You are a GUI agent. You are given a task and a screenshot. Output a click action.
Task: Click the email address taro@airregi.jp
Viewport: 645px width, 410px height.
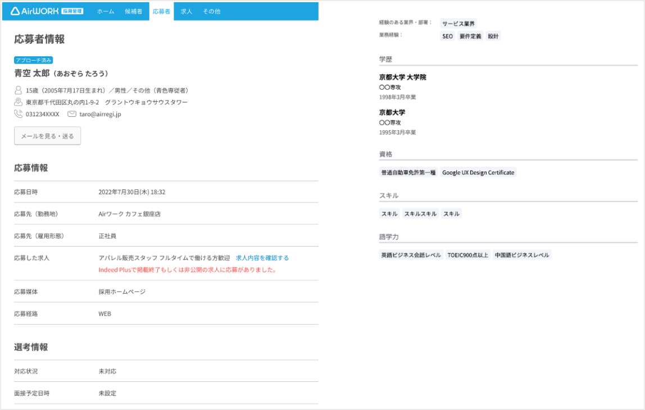tap(100, 114)
